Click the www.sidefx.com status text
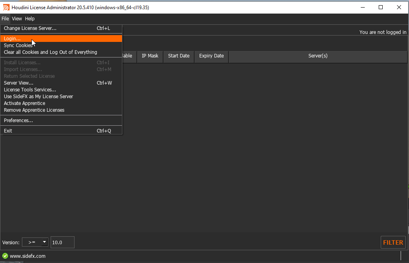Screen dimensions: 409x263 tap(28, 256)
